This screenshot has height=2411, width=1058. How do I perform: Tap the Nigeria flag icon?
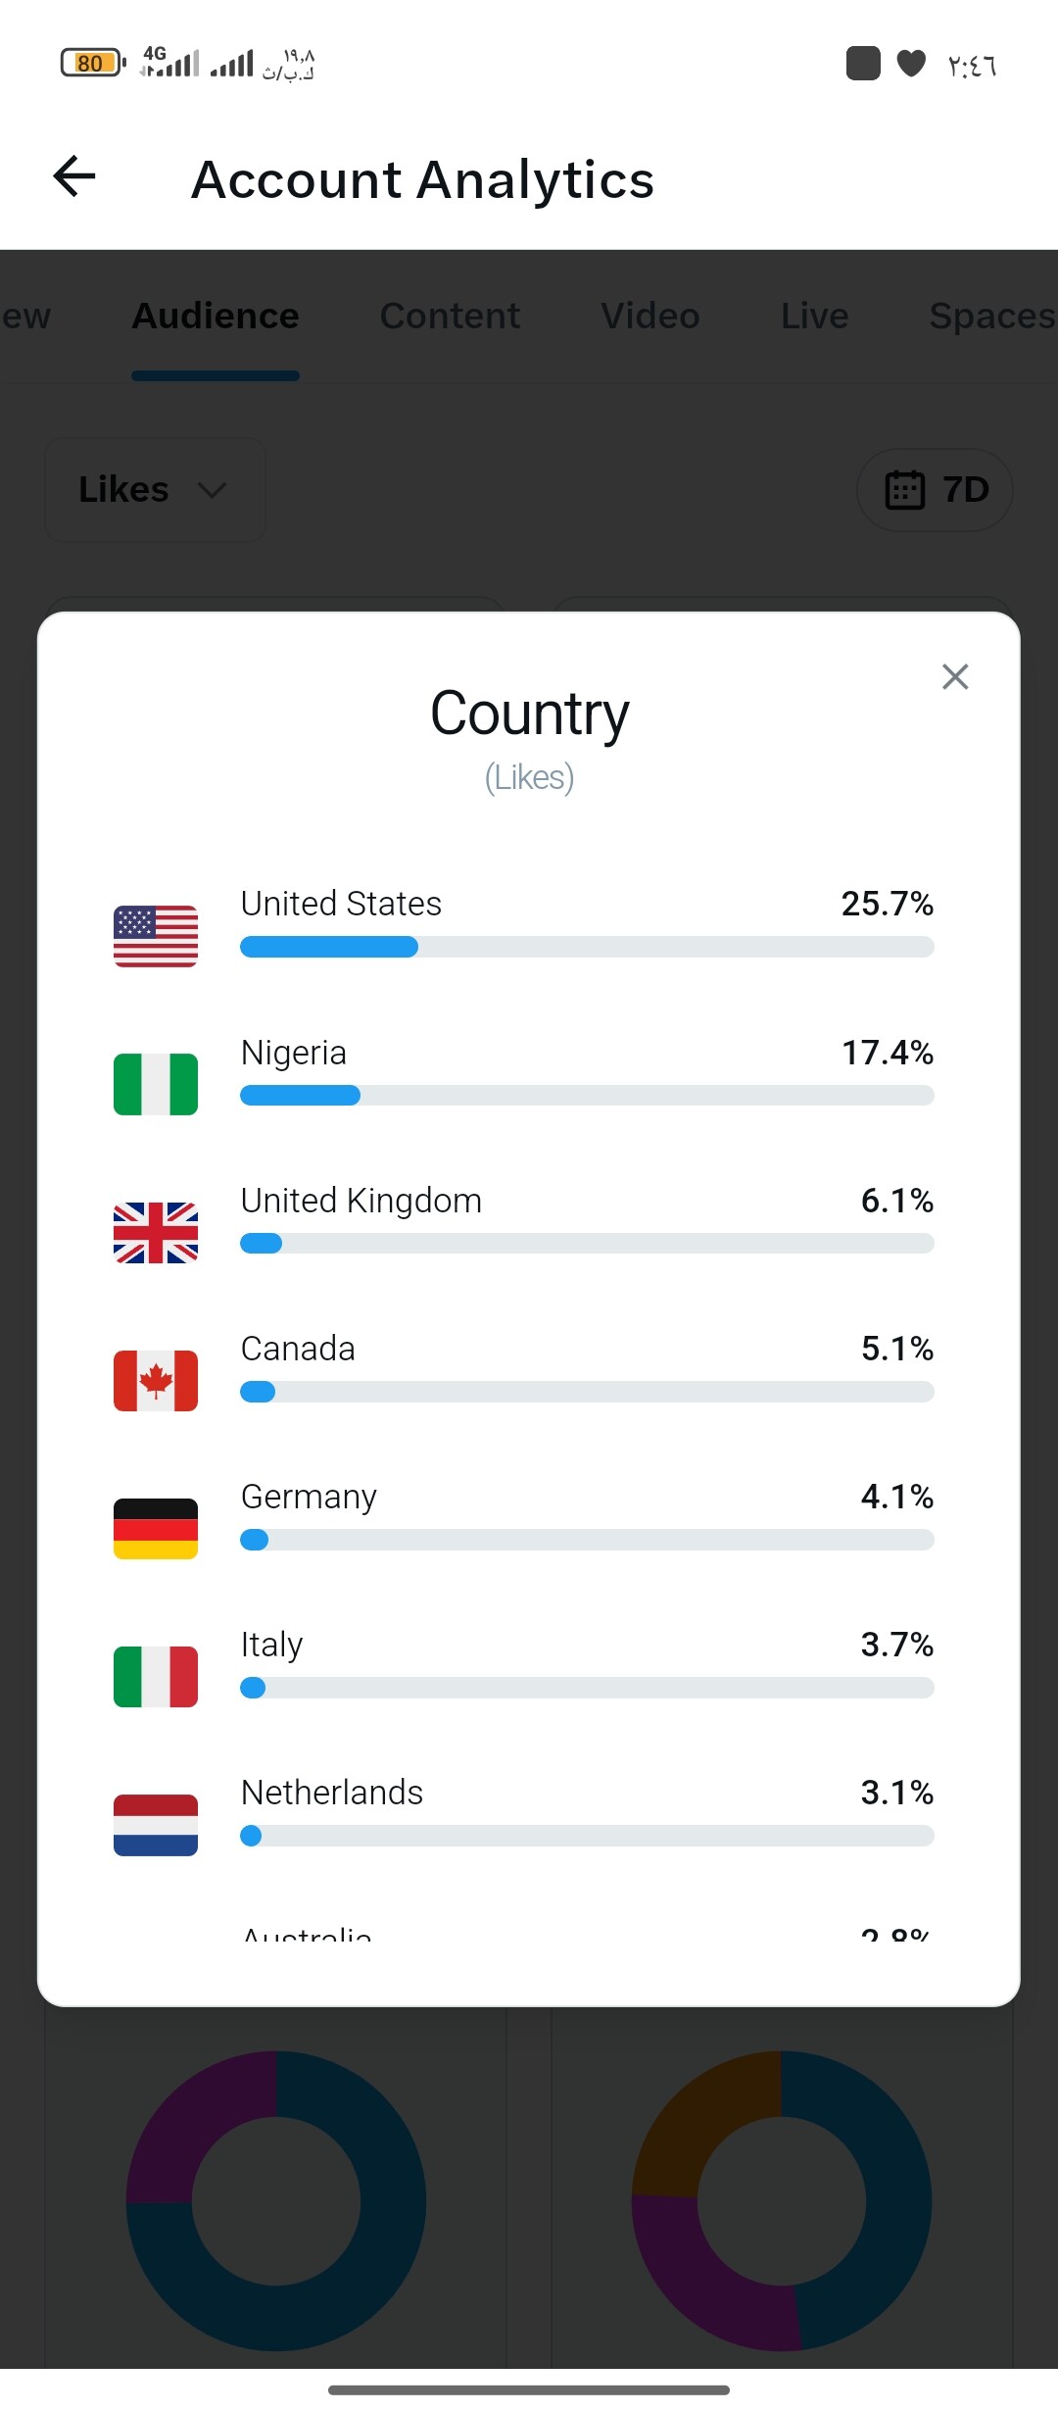pyautogui.click(x=156, y=1084)
